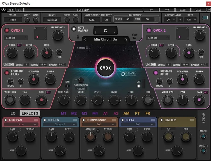Toggle OVox 1 Formant Filter power
The height and width of the screenshot is (161, 211).
[7, 73]
